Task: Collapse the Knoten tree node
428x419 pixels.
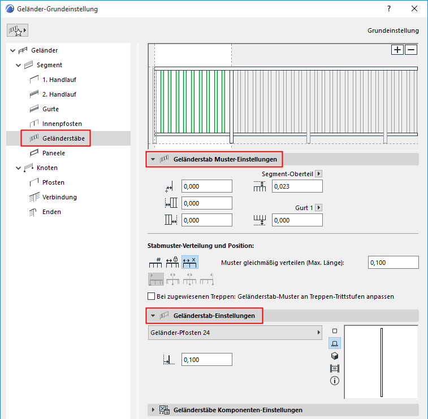Action: point(18,168)
